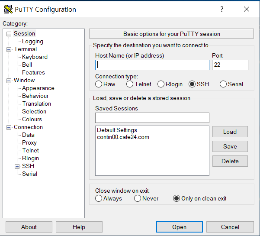Viewport: 260px width, 236px height.
Task: Click the About button
Action: click(29, 227)
